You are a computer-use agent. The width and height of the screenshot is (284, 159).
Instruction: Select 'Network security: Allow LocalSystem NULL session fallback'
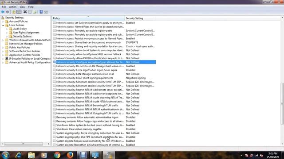tap(89, 54)
